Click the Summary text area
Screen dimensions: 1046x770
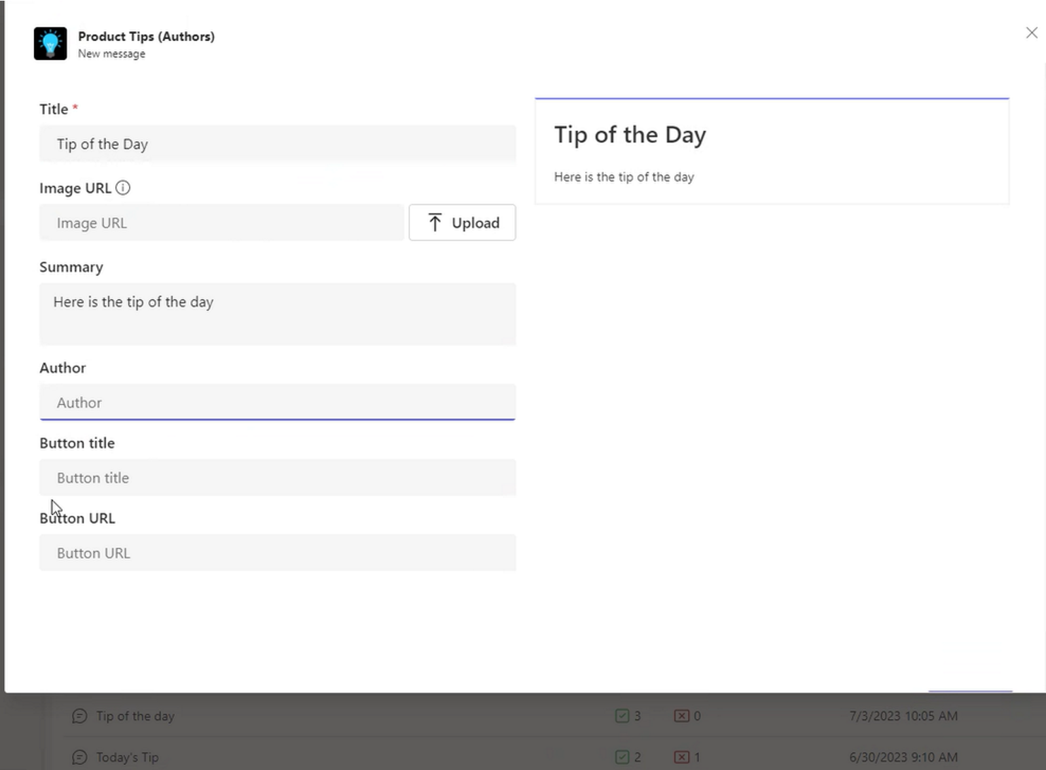277,314
